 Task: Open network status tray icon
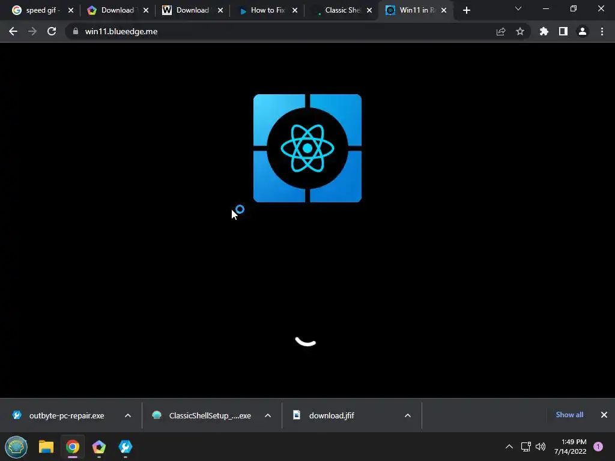click(526, 447)
